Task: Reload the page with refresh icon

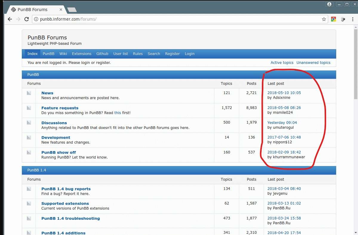Action: (27, 19)
